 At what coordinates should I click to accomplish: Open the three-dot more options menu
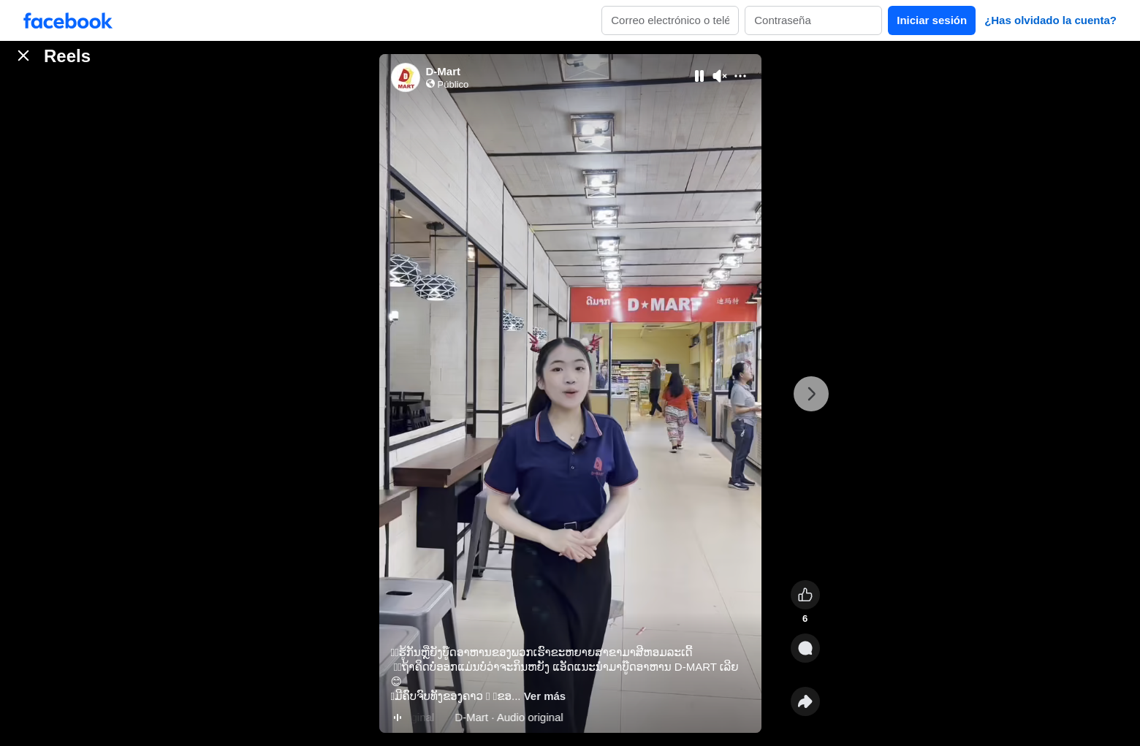(x=740, y=76)
